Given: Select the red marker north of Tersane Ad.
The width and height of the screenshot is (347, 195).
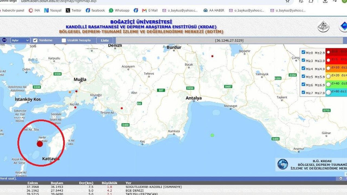Looking at the screenshot, I should [x=122, y=108].
